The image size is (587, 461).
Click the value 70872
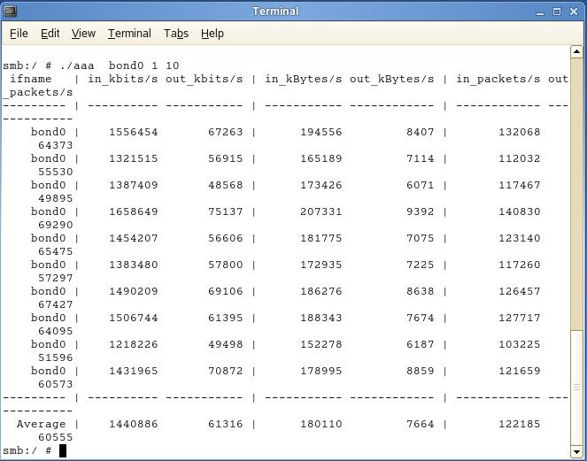coord(226,372)
